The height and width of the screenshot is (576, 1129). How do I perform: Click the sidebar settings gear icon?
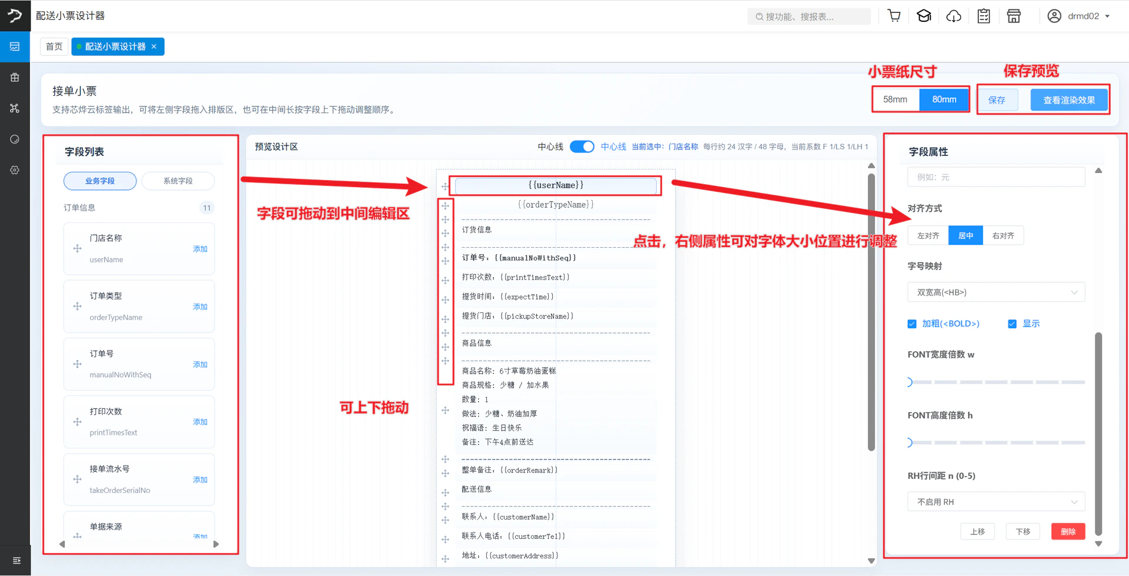pyautogui.click(x=15, y=170)
